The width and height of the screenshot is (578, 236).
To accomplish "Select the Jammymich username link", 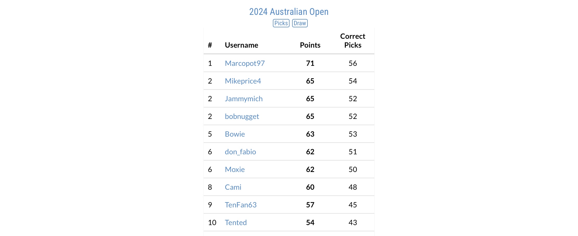I will [243, 99].
